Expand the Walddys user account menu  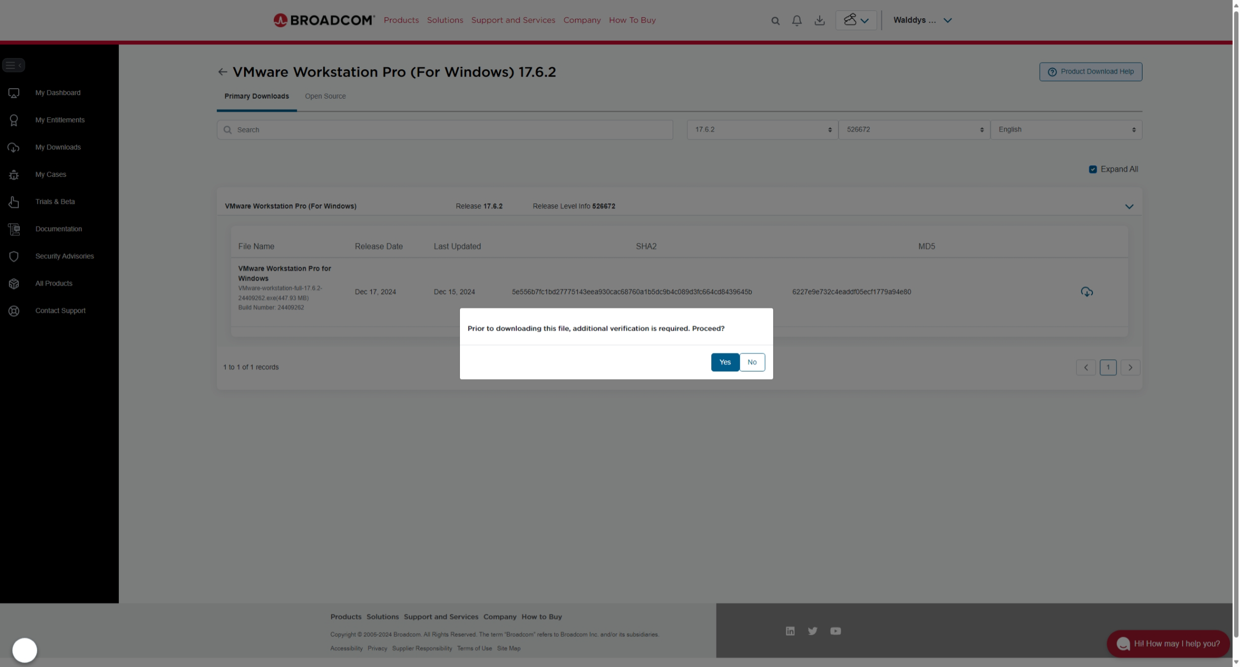(922, 20)
